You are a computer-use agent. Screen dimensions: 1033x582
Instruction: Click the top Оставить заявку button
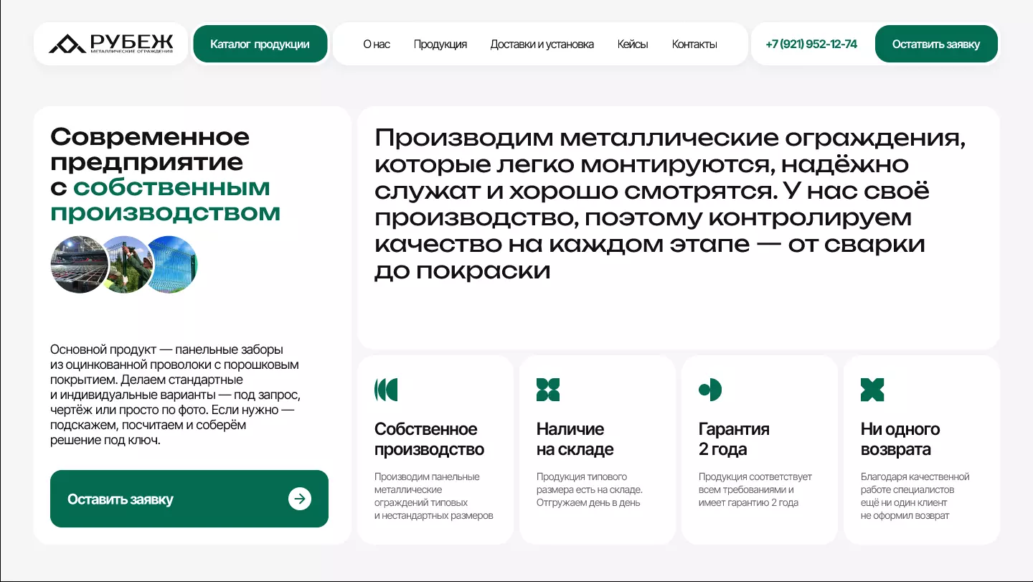pos(936,43)
